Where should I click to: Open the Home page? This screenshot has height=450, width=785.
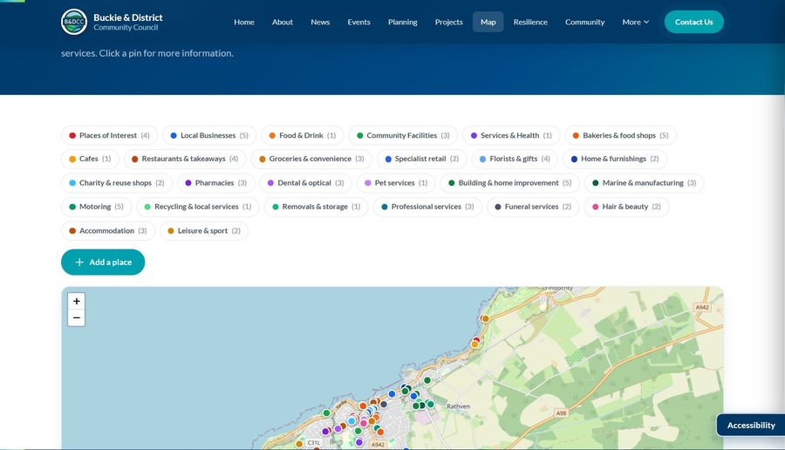[244, 22]
